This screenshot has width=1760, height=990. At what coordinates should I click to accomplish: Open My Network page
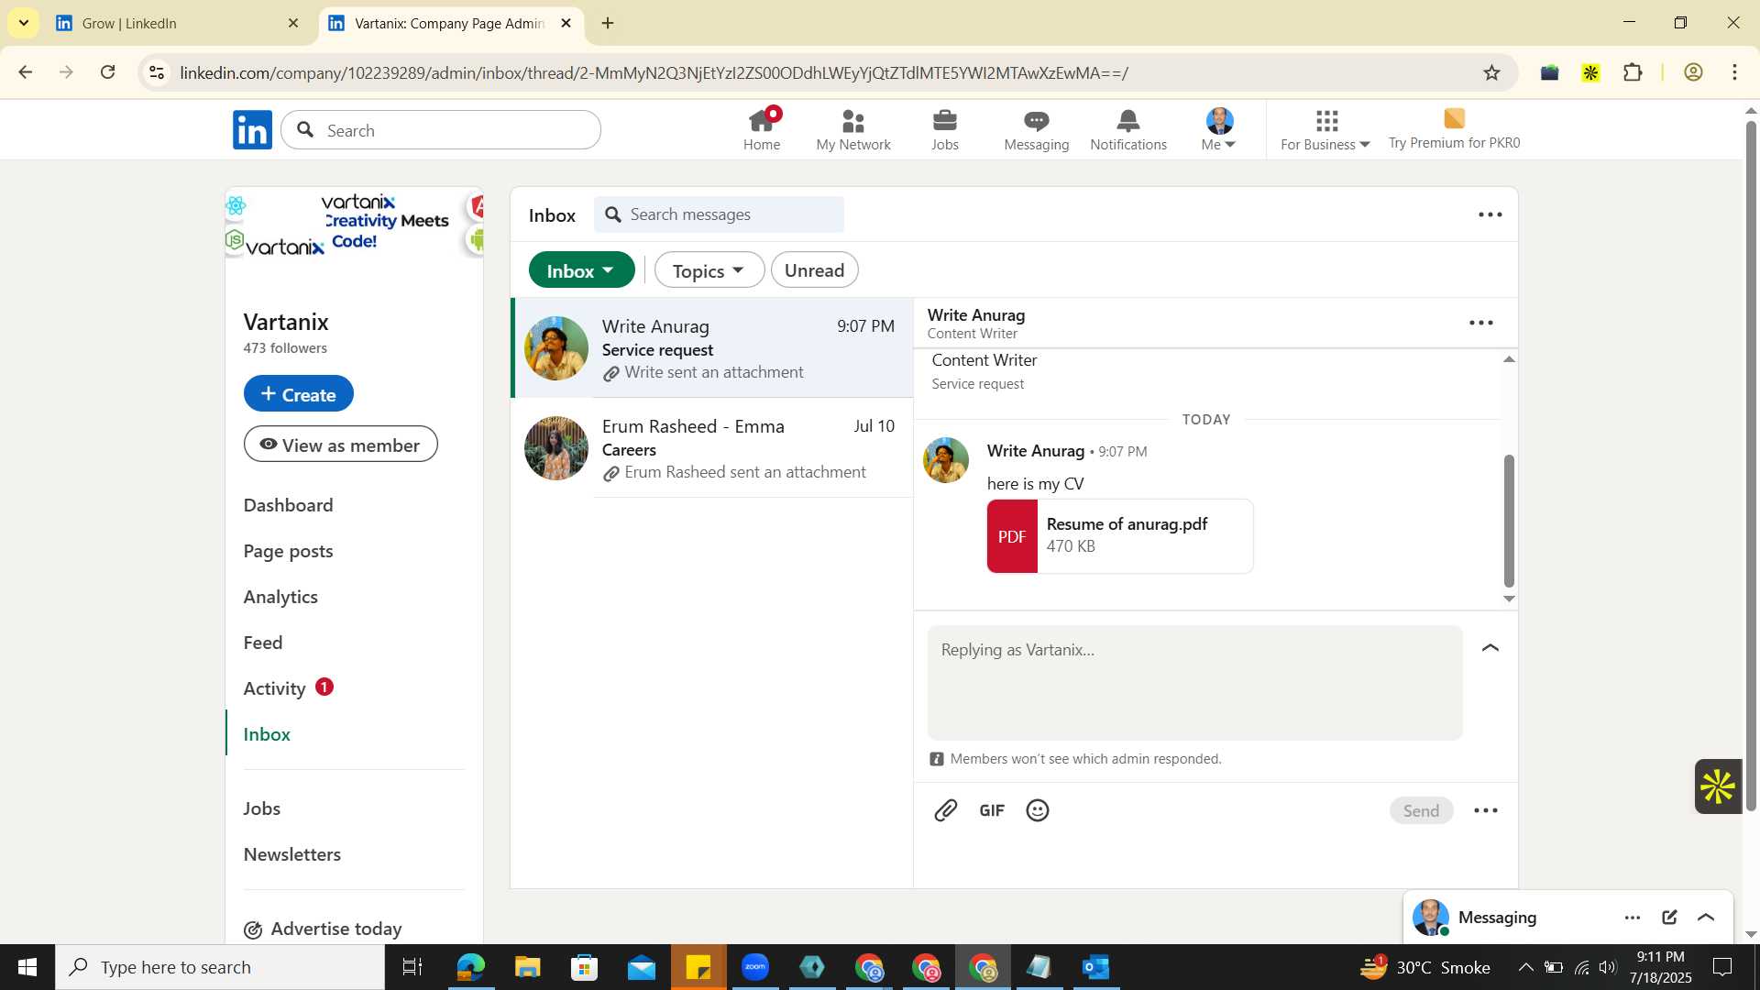pos(853,129)
